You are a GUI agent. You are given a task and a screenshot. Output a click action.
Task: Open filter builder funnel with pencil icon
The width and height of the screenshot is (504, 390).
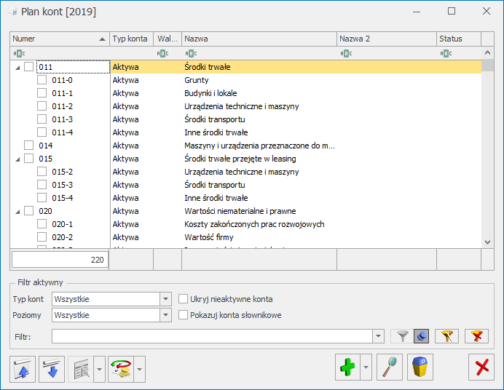[446, 336]
